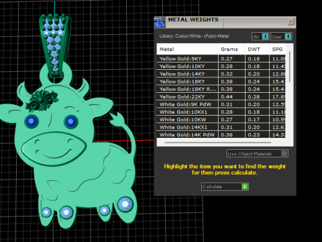The image size is (322, 242).
Task: Select the cow's smiling muzzle
Action: tap(54, 149)
